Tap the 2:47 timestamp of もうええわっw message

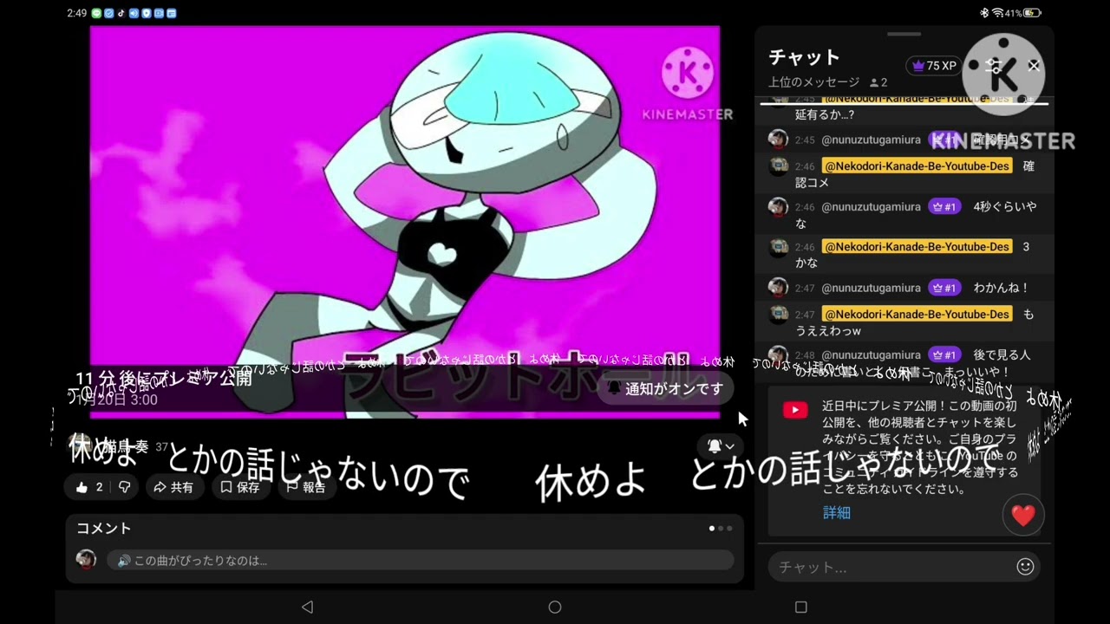click(805, 314)
